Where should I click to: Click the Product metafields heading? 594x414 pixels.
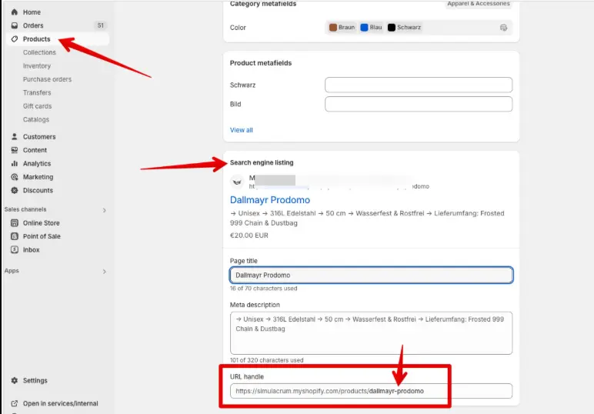click(261, 63)
